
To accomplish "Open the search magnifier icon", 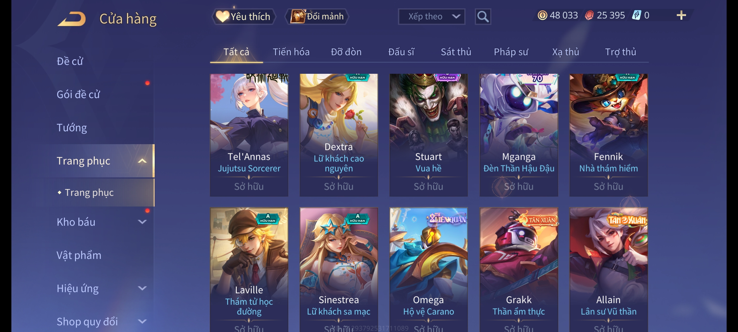I will point(483,17).
